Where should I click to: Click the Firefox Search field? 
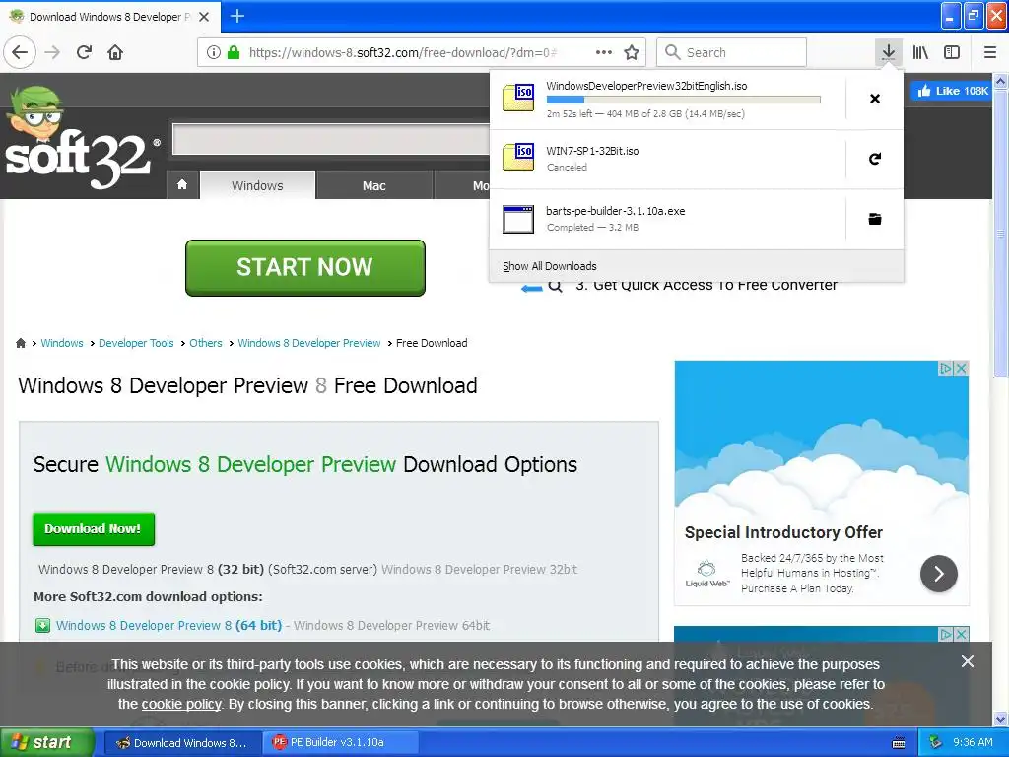[732, 52]
